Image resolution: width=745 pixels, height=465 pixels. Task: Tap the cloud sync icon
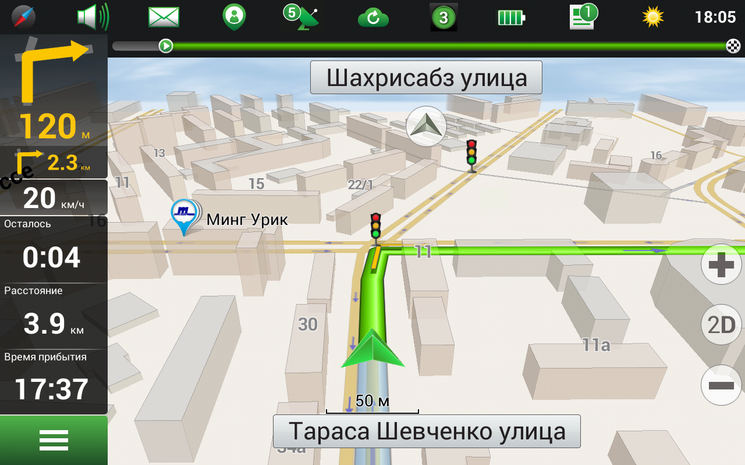[373, 16]
